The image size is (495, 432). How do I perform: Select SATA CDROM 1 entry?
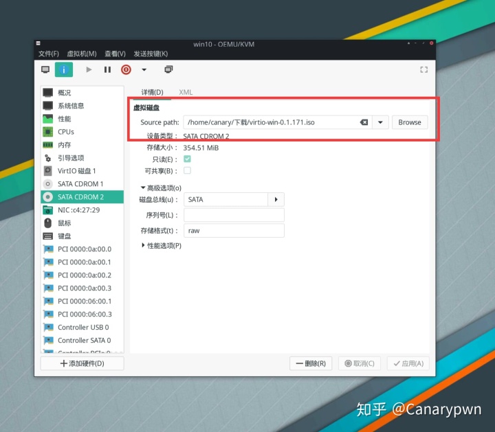point(82,184)
